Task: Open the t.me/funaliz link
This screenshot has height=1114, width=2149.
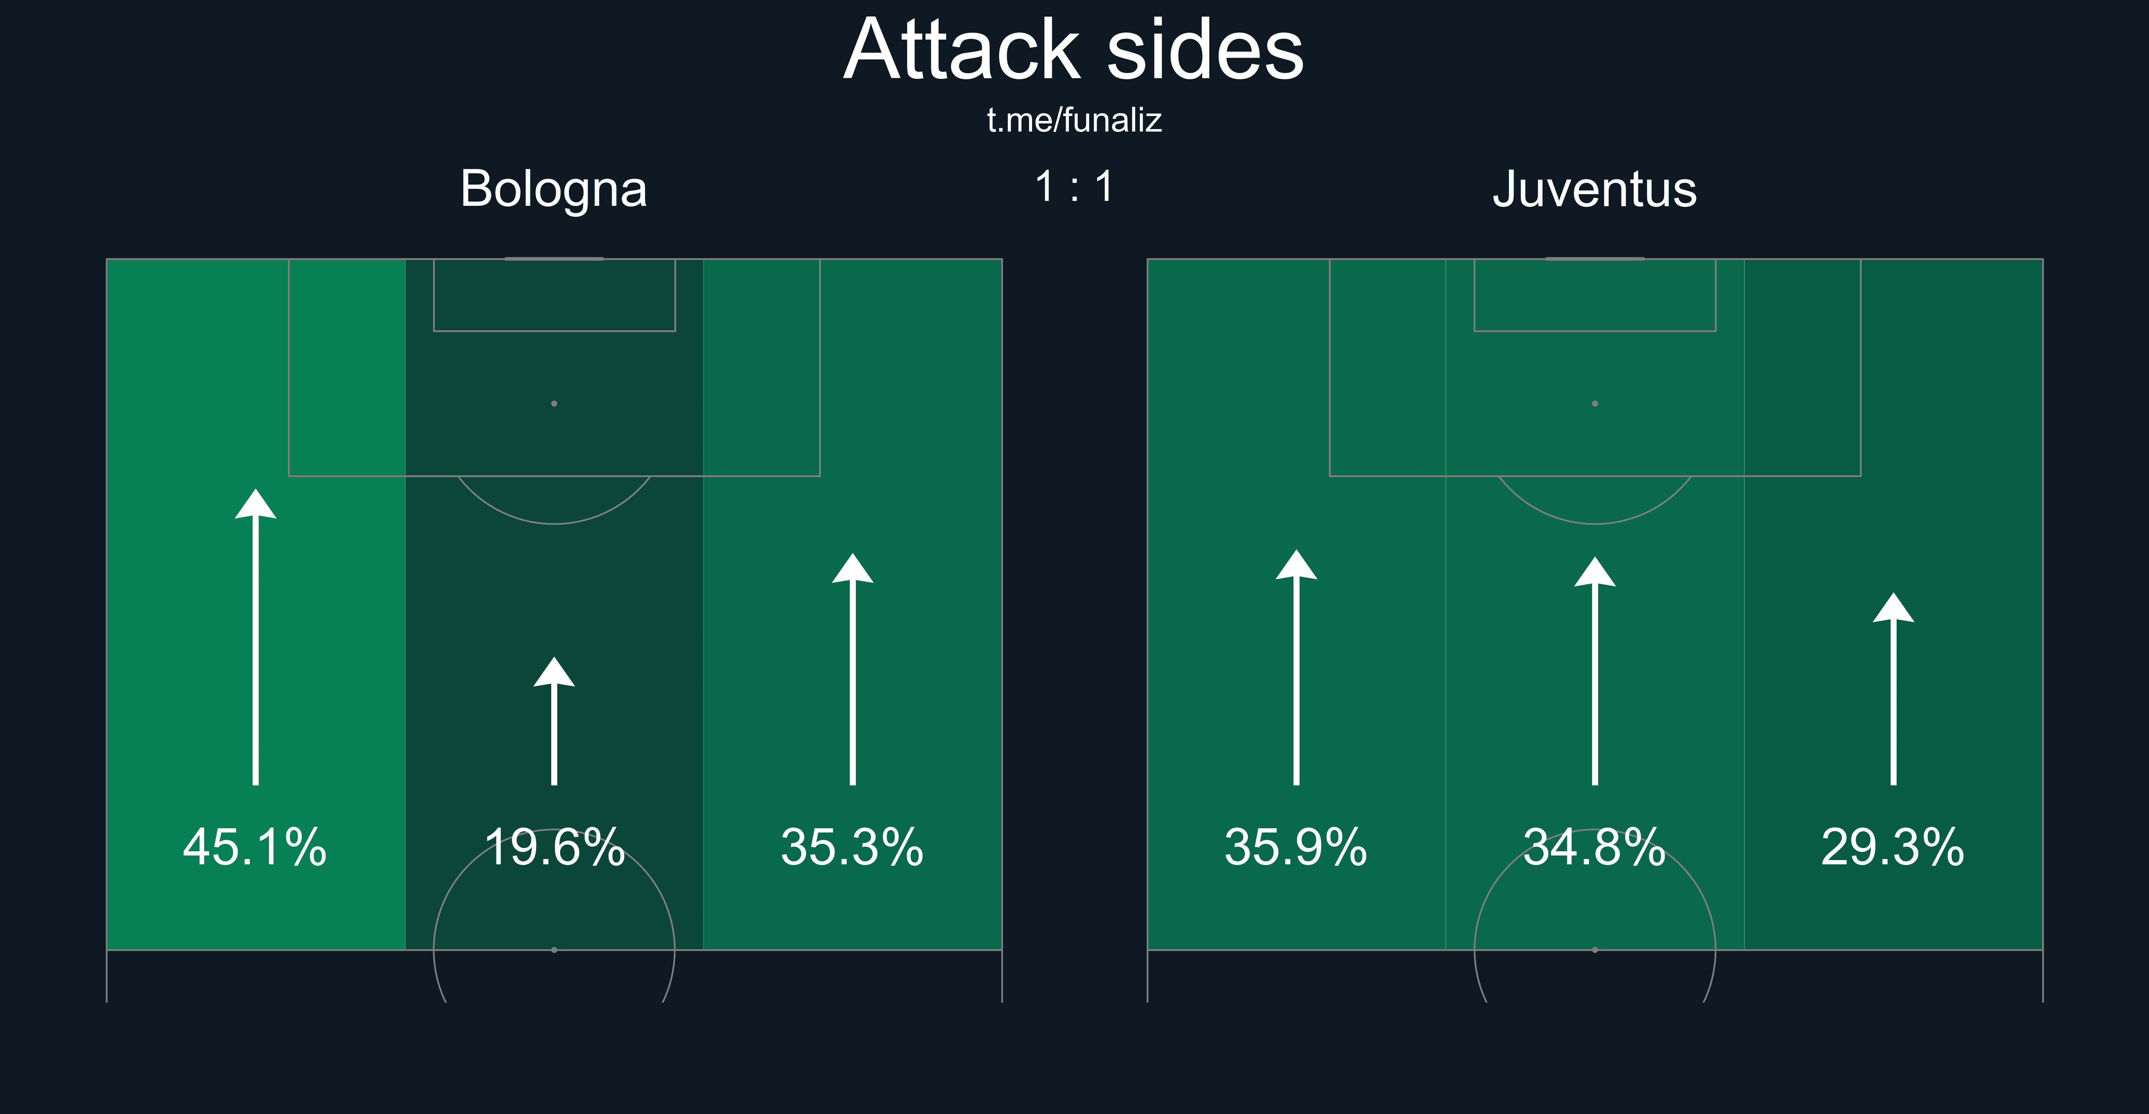Action: click(1074, 121)
